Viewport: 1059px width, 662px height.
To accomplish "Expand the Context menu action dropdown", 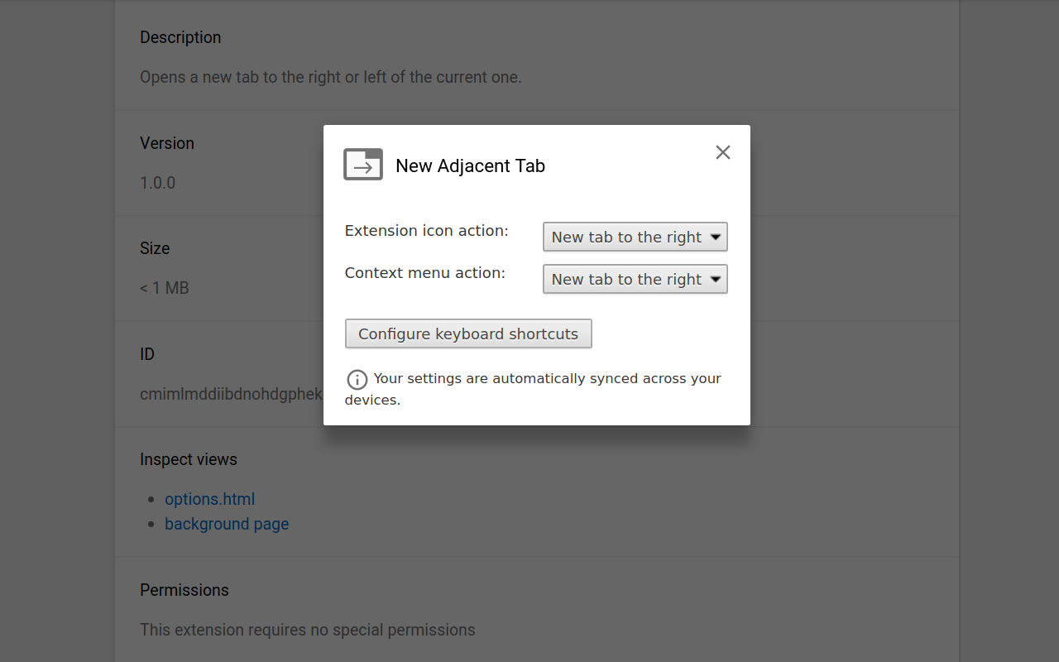I will (635, 280).
